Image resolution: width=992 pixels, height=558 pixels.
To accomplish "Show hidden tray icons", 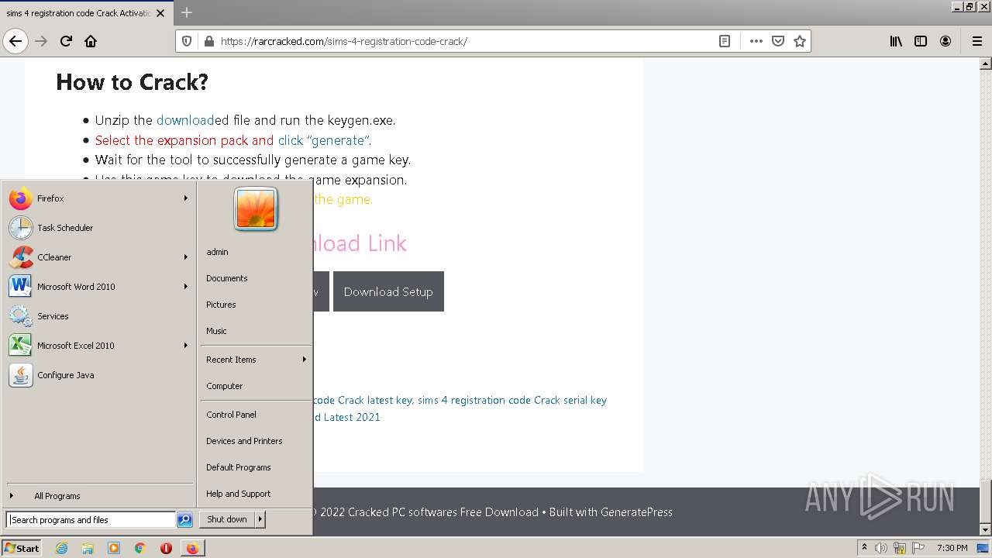I will [x=864, y=548].
